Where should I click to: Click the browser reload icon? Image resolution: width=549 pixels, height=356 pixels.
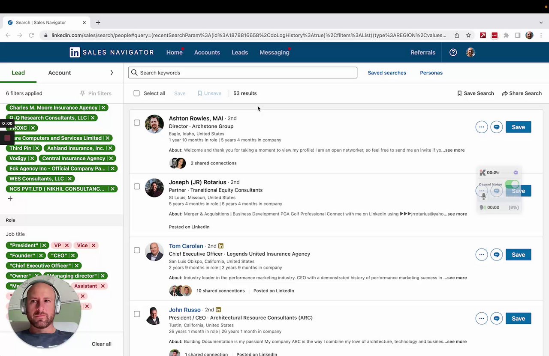[31, 35]
